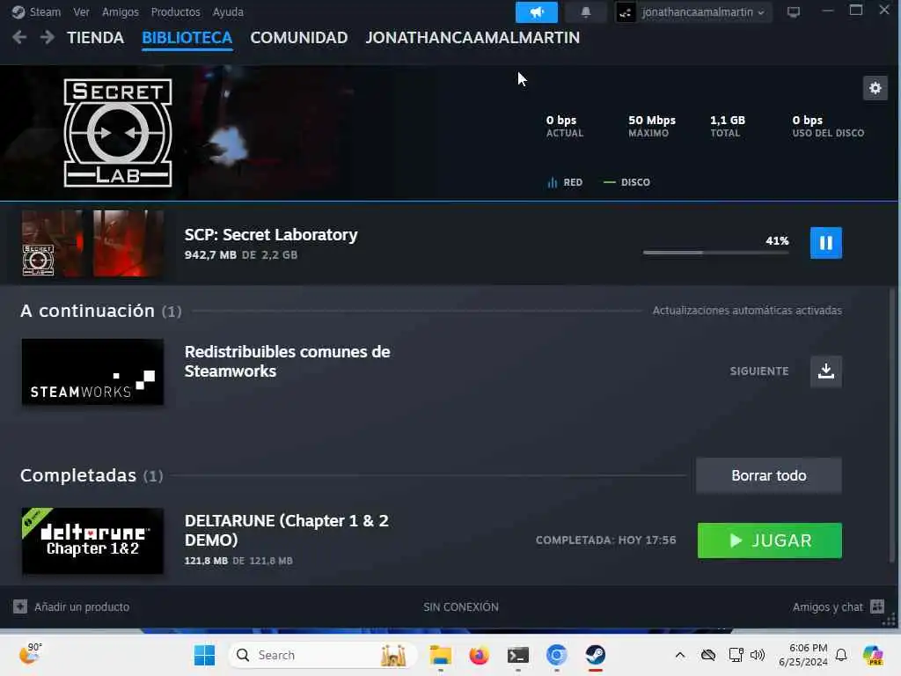Click the taskbar Search box

click(x=322, y=655)
